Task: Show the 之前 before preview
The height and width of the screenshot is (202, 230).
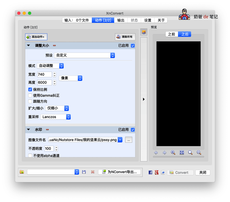Action: 172,34
